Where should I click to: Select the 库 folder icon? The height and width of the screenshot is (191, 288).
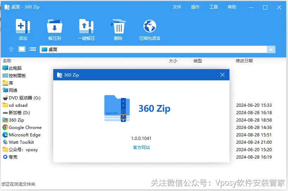pyautogui.click(x=5, y=83)
